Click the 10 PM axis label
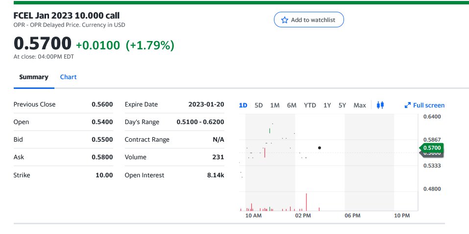Viewport: 469px width, 234px height. click(x=402, y=215)
